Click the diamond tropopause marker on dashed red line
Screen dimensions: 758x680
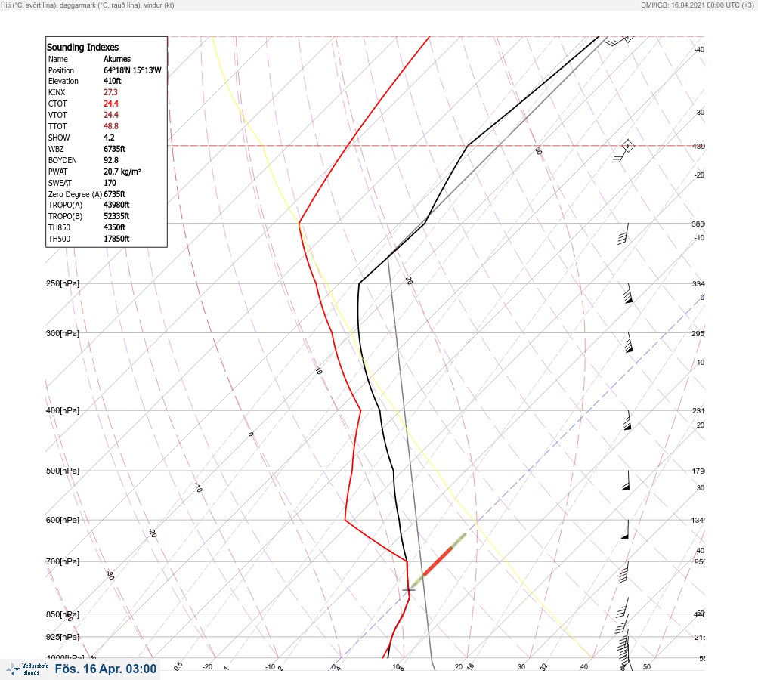tap(627, 146)
